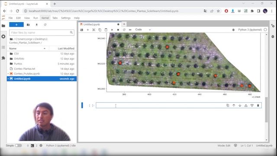Upload files with the up-arrow icon

click(36, 25)
